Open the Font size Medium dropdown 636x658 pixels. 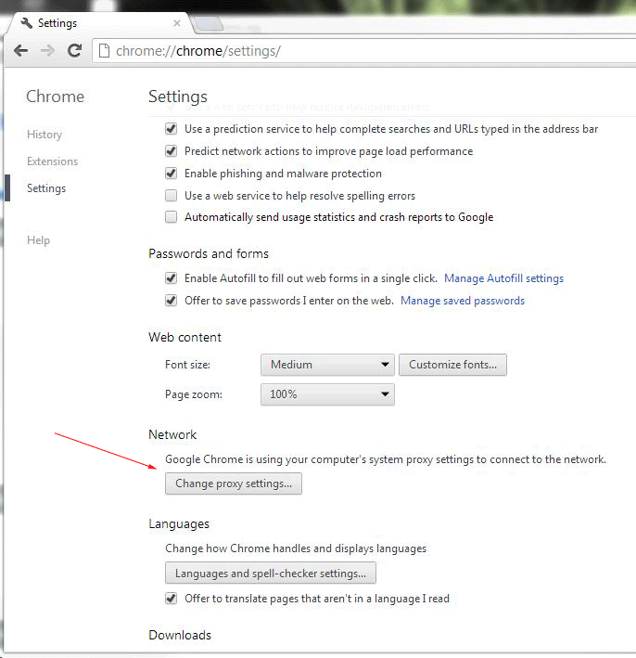pyautogui.click(x=327, y=365)
